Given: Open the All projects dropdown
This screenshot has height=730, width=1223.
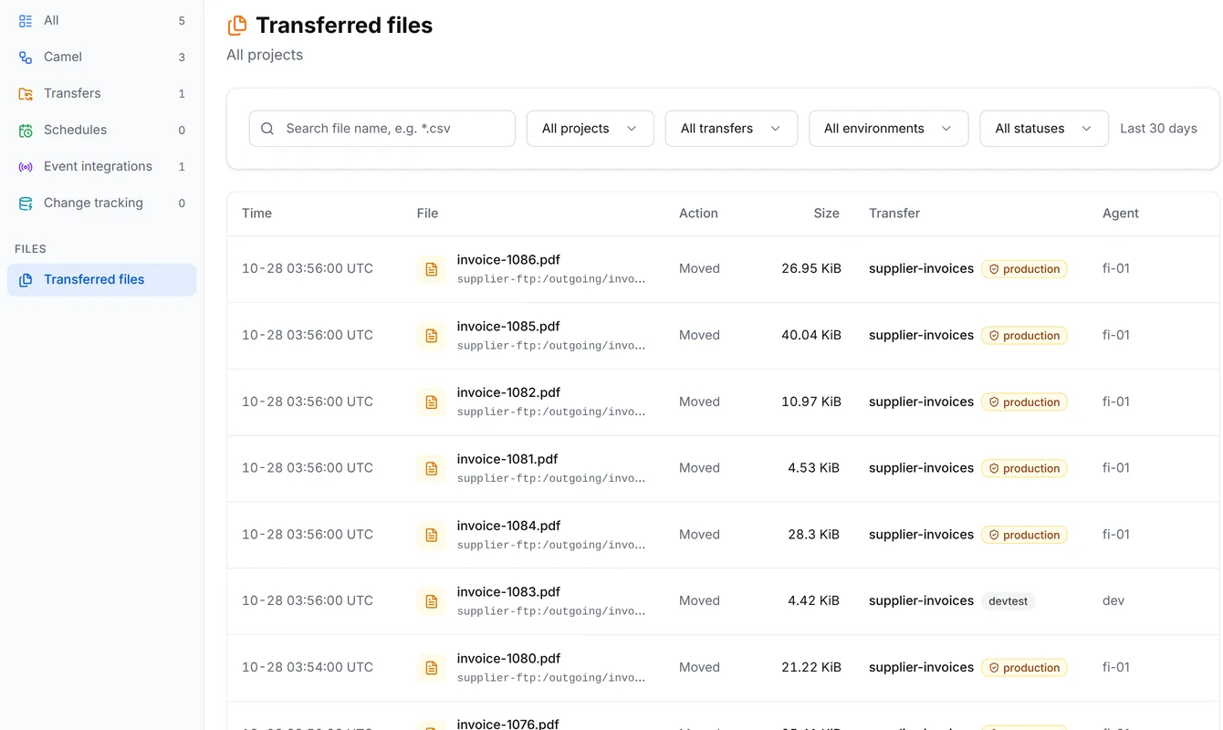Looking at the screenshot, I should 591,129.
